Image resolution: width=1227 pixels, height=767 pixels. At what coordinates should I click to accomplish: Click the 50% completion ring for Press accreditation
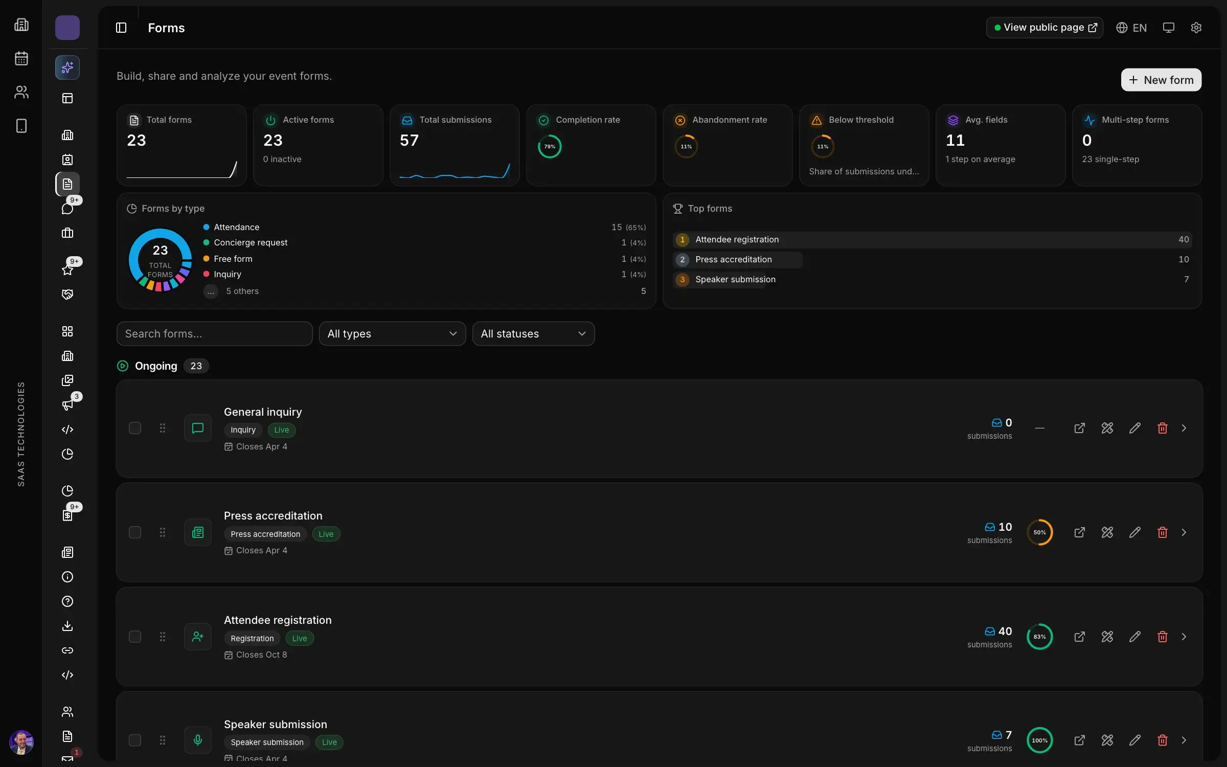(x=1039, y=532)
